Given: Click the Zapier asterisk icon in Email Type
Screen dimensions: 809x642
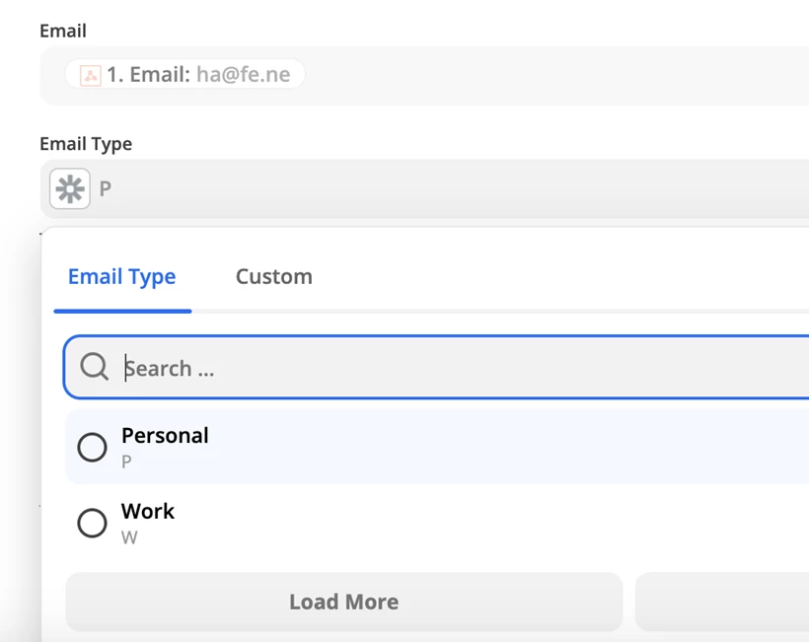Looking at the screenshot, I should click(x=70, y=188).
